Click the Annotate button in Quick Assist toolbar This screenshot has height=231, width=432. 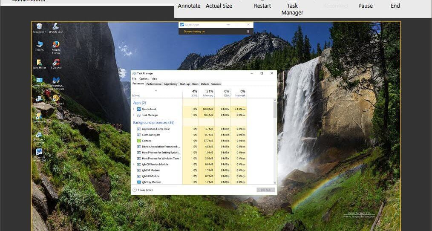[x=189, y=6]
